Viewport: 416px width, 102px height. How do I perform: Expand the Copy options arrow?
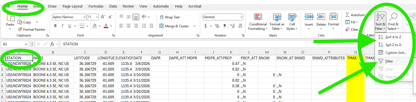pos(37,22)
